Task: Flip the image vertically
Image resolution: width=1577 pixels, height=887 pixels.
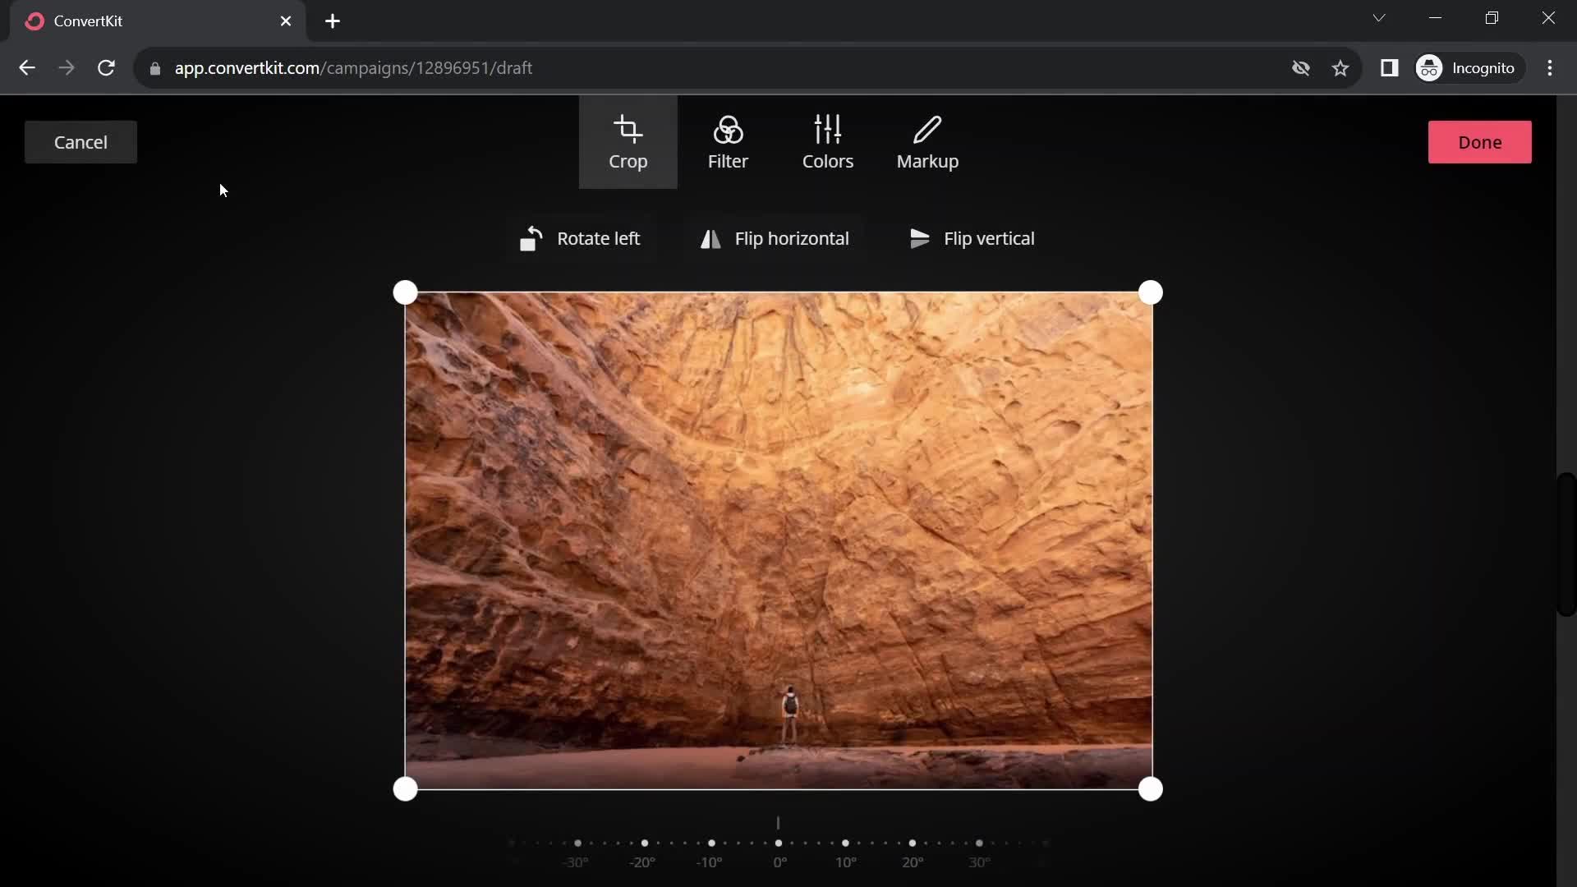Action: 972,238
